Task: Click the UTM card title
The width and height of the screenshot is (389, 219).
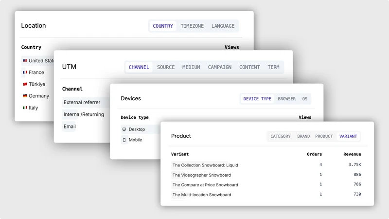Action: (69, 67)
